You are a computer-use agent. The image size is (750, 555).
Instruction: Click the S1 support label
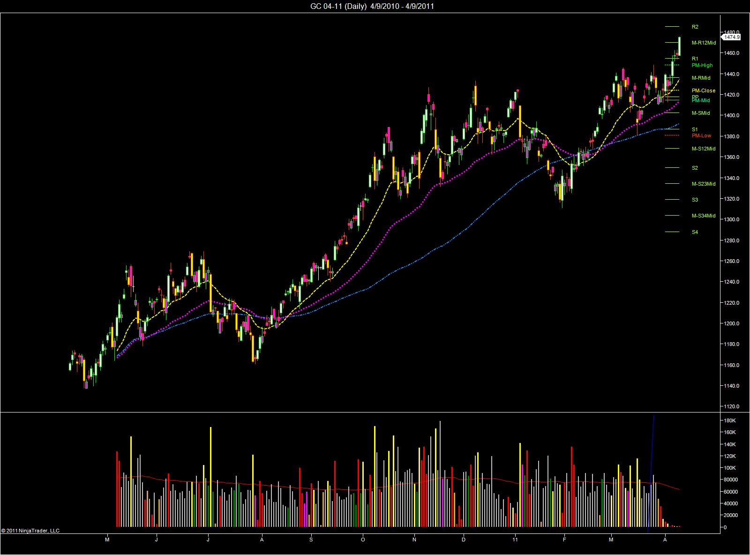coord(695,129)
